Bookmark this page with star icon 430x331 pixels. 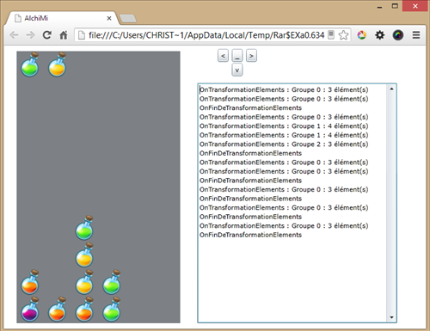tap(343, 35)
